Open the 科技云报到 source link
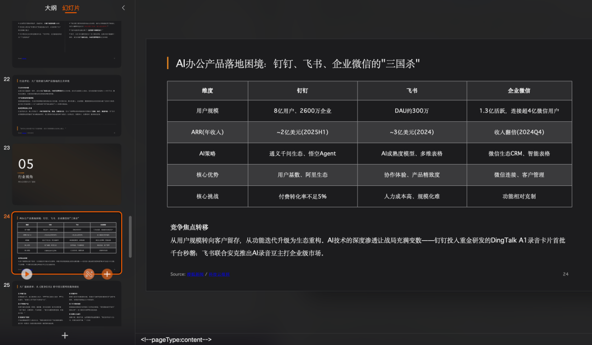The width and height of the screenshot is (592, 345). tap(219, 274)
